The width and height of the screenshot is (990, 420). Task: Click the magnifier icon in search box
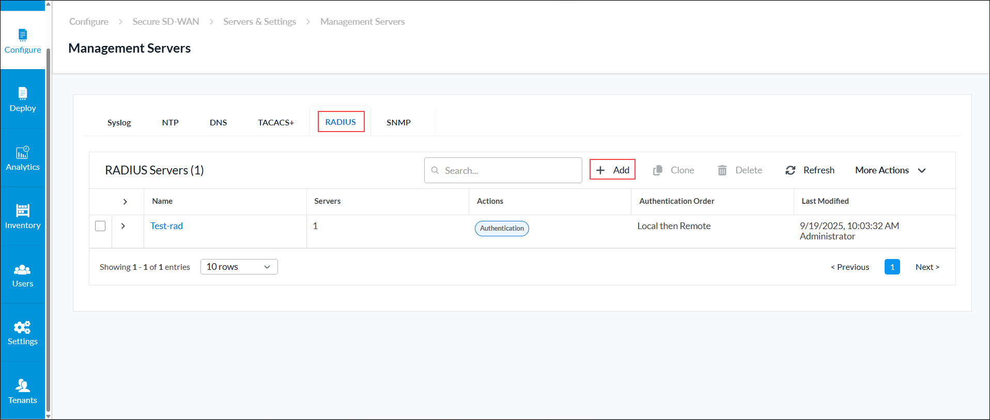pyautogui.click(x=435, y=170)
